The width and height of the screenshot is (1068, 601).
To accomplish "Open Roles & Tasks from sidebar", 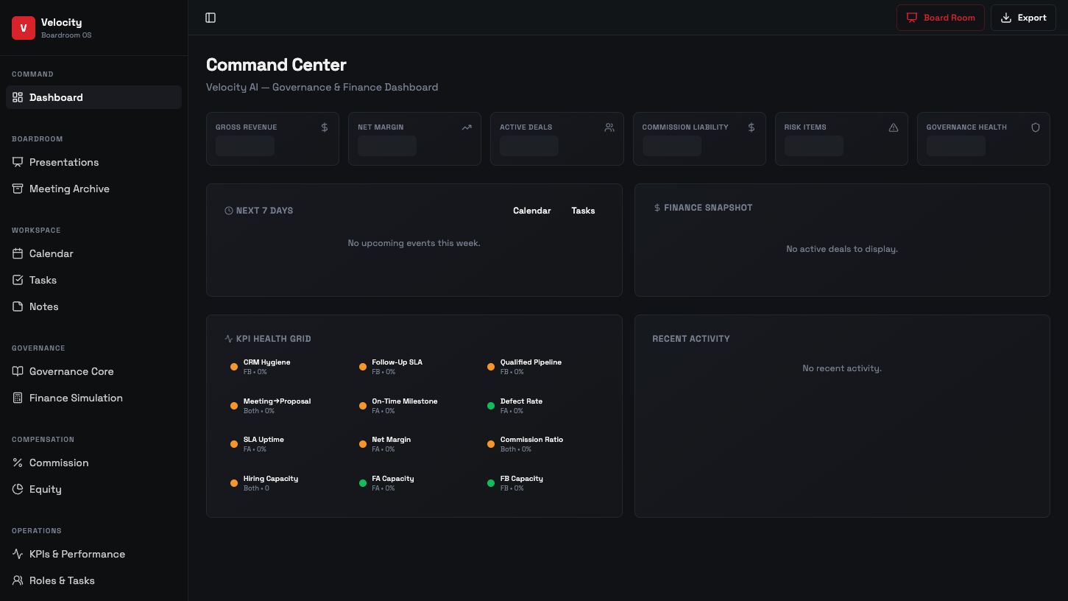I will pos(93,580).
